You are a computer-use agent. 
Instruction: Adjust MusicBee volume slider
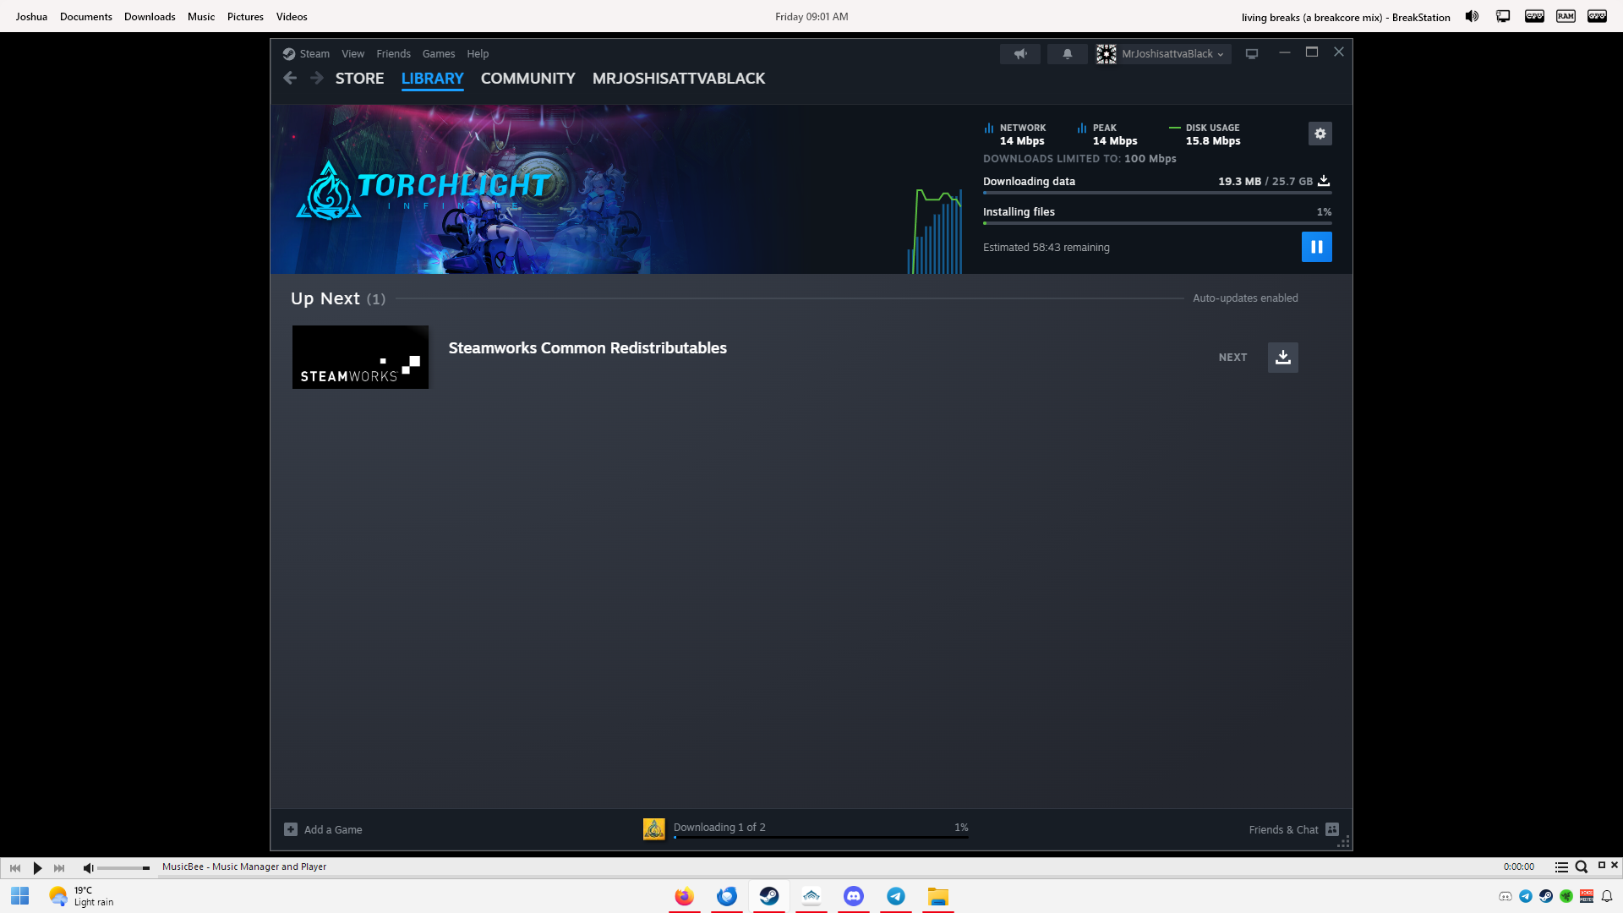[x=123, y=868]
